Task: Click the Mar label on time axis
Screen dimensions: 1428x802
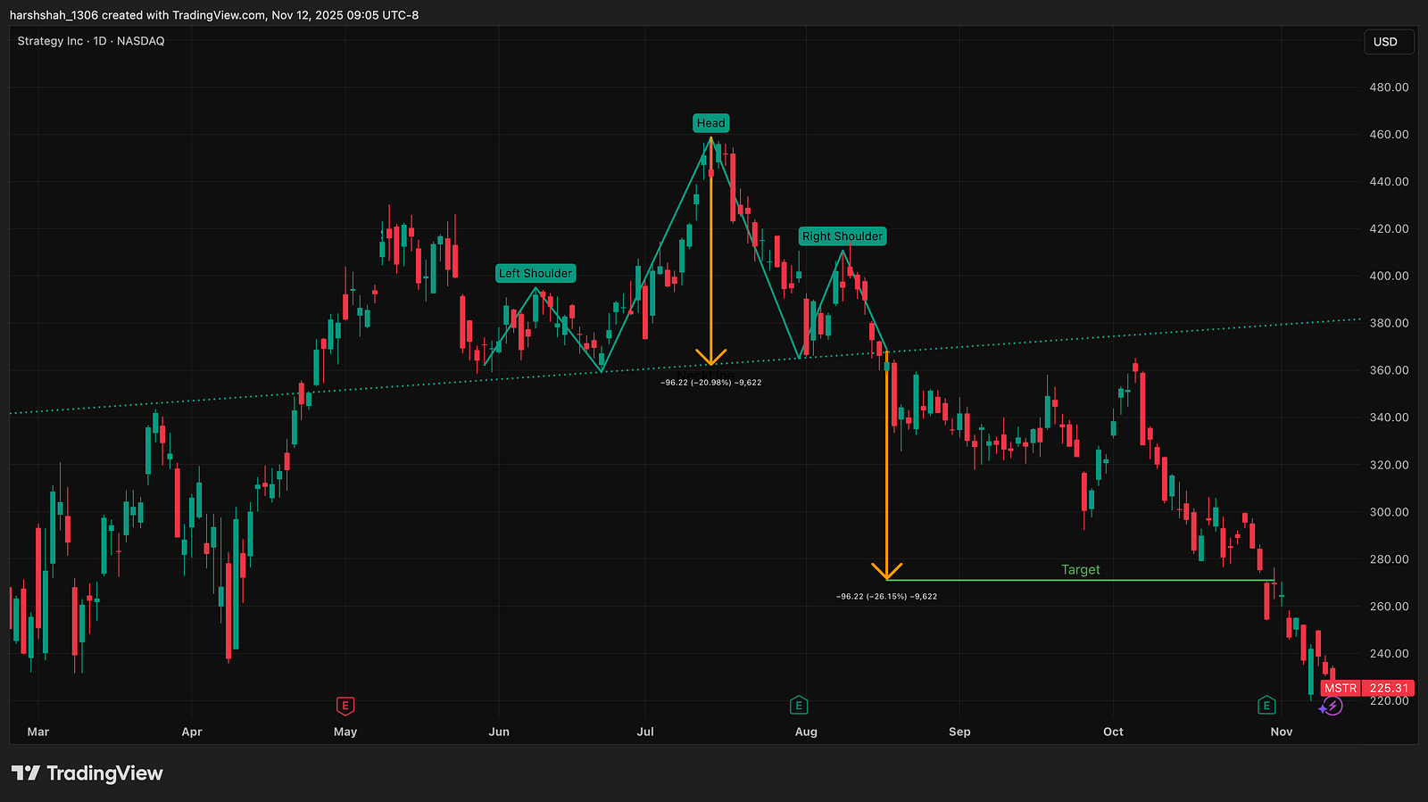Action: 38,732
